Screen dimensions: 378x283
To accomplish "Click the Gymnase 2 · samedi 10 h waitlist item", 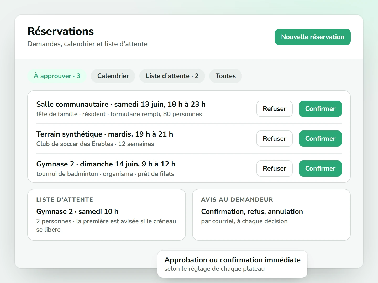I will click(77, 211).
